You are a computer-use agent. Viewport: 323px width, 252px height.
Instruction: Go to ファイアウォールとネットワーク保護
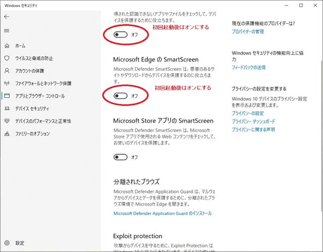(43, 84)
